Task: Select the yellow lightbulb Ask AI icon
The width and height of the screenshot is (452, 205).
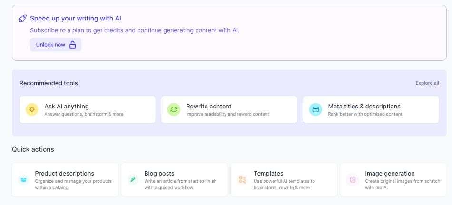Action: point(32,109)
